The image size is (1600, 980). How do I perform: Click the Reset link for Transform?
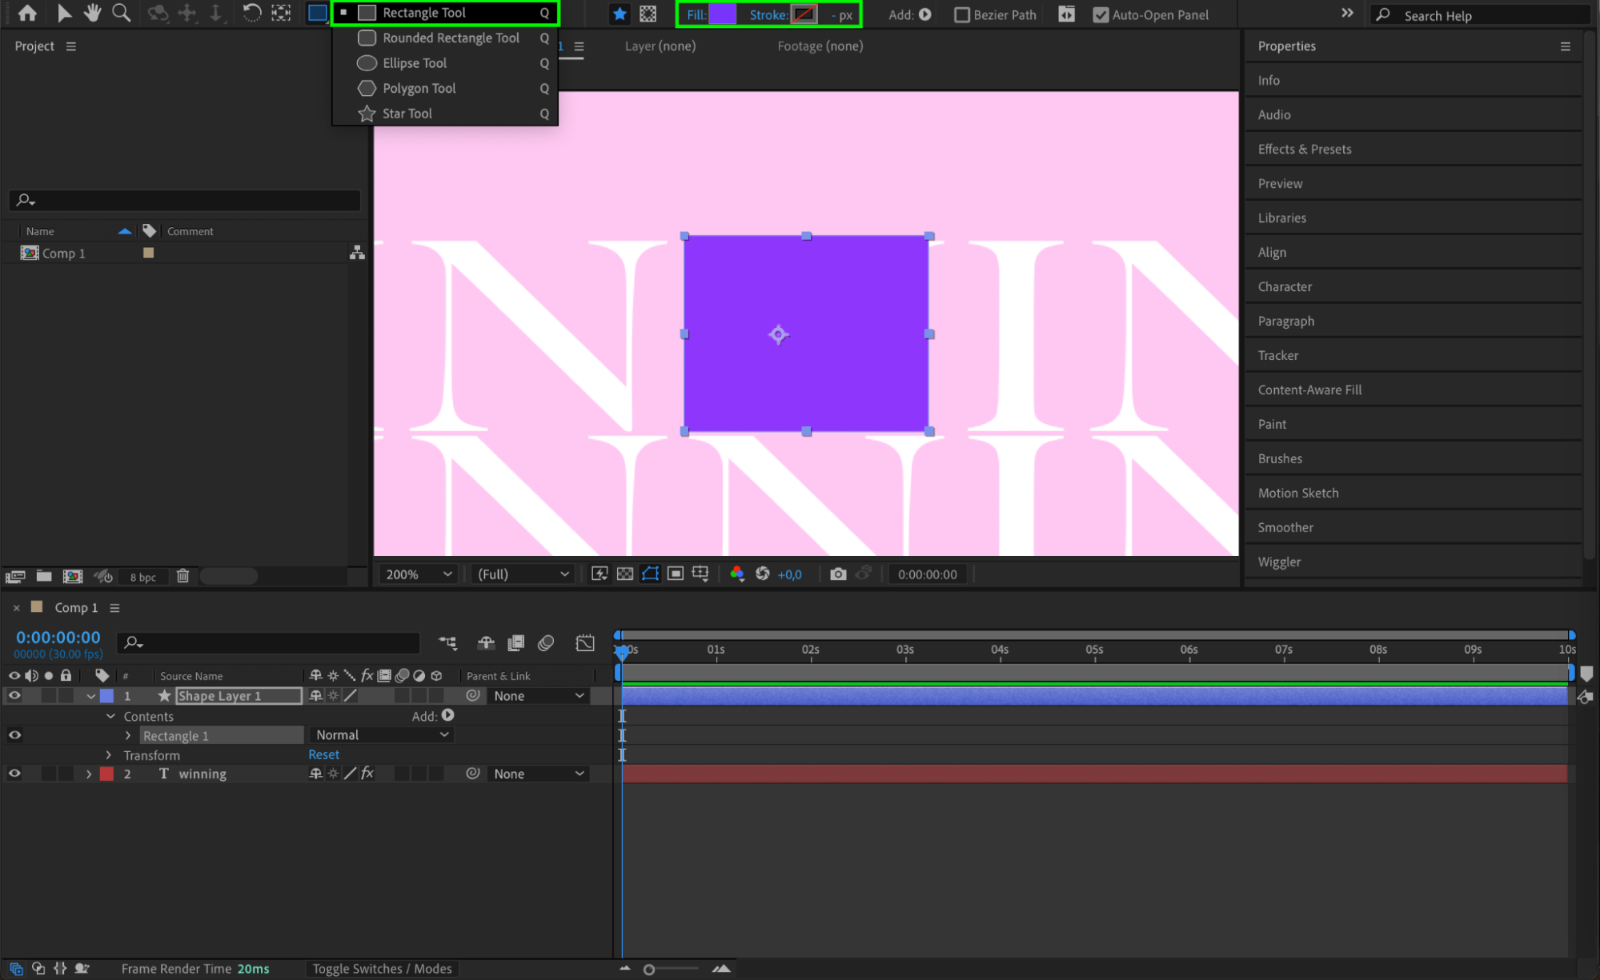point(323,754)
